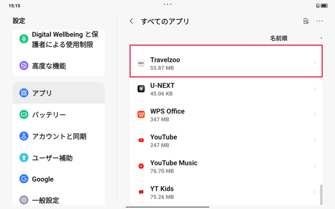Tap the Travelzoo app icon
The width and height of the screenshot is (335, 209).
(141, 63)
